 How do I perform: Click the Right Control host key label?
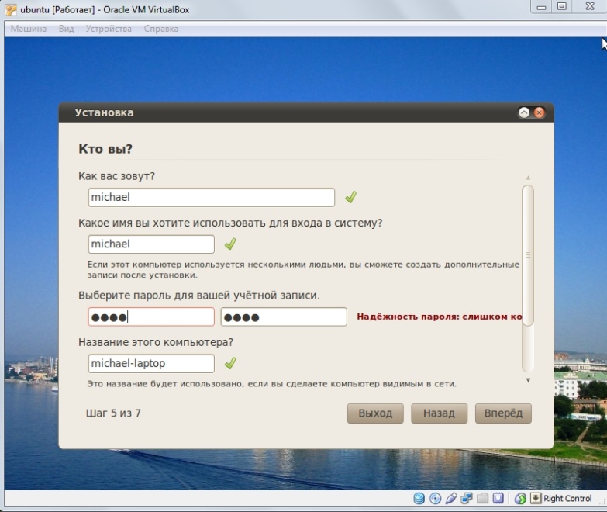coord(567,499)
